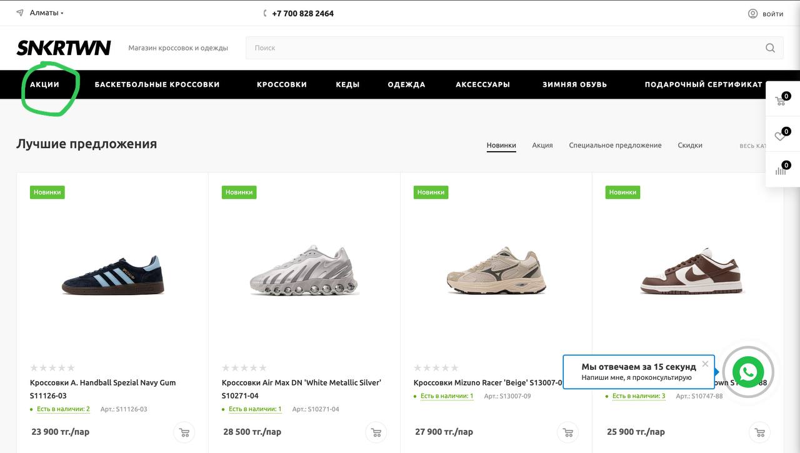Open the Зимняя обувь menu item

coord(574,84)
